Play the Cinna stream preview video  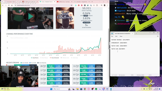point(31,16)
